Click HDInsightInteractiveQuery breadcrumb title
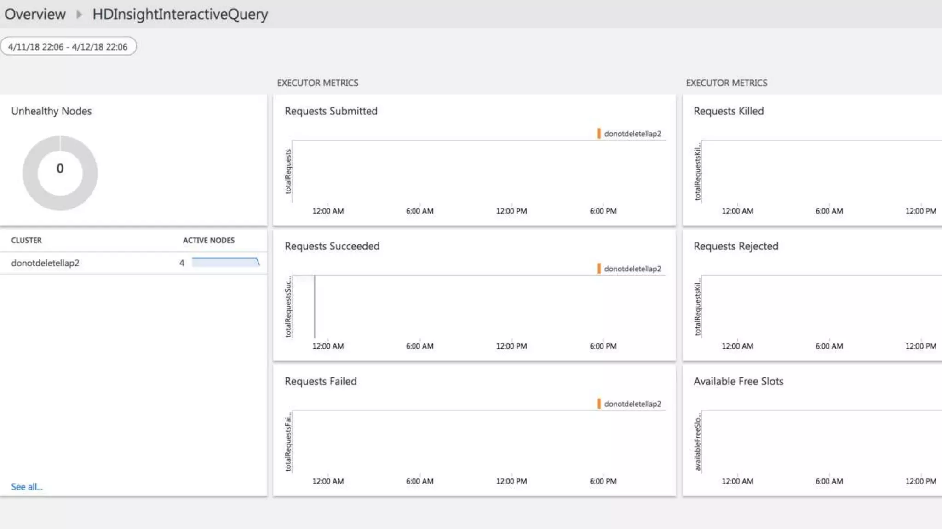942x529 pixels. pyautogui.click(x=180, y=14)
